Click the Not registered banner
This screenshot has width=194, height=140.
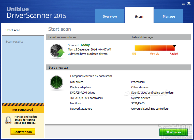point(23,109)
